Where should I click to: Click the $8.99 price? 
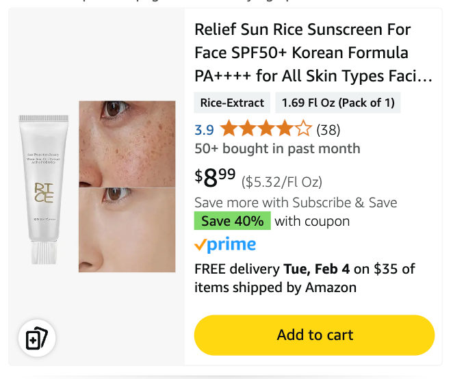click(216, 178)
